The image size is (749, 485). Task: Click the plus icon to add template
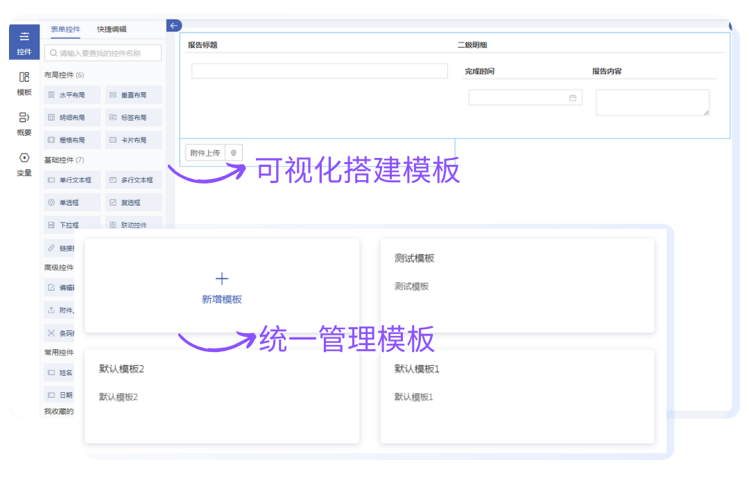pyautogui.click(x=222, y=279)
